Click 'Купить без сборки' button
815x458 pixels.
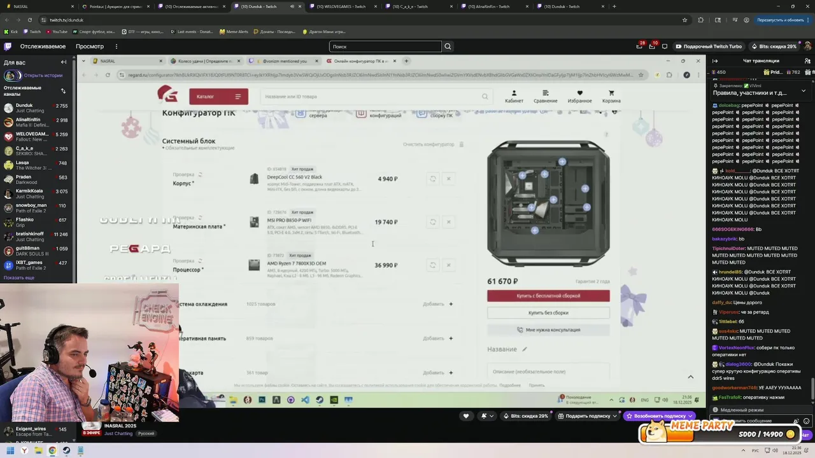point(548,313)
